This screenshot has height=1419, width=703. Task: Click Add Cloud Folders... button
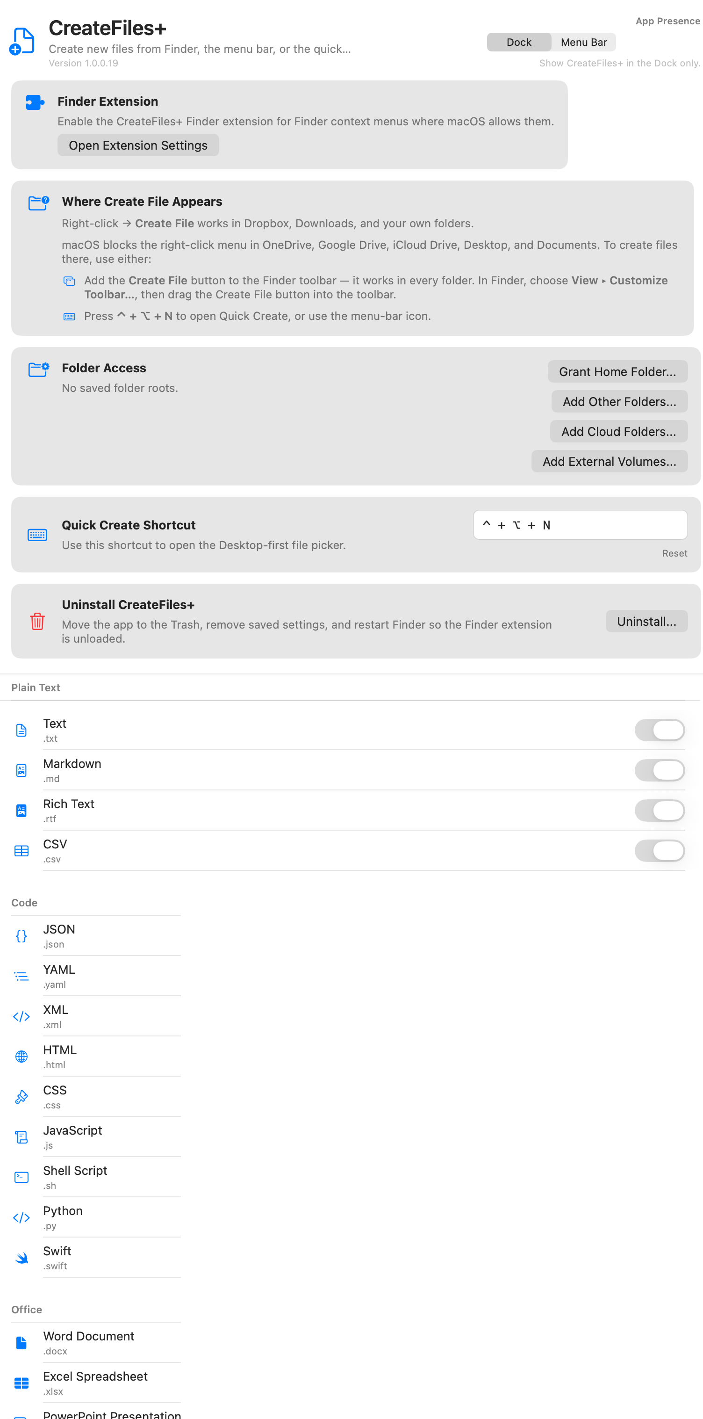(619, 431)
